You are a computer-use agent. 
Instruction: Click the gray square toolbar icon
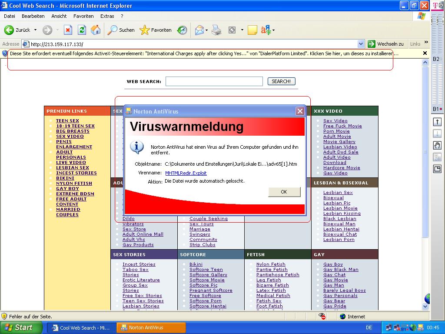[232, 30]
